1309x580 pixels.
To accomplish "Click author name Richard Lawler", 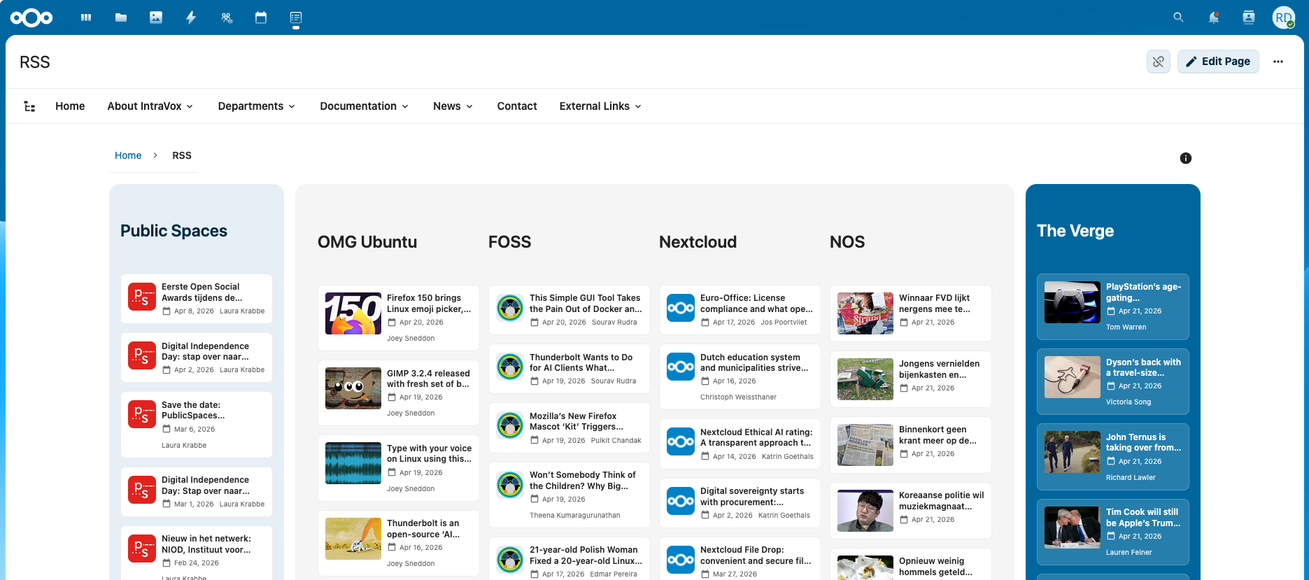I will 1131,478.
